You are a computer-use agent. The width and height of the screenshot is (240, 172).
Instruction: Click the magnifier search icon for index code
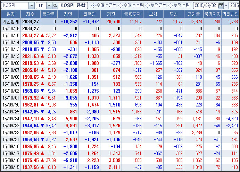tap(55, 6)
